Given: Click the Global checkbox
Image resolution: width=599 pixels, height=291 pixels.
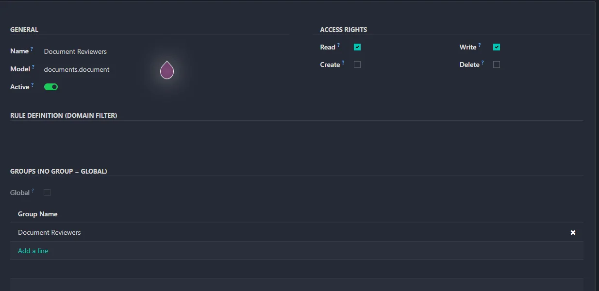Looking at the screenshot, I should (47, 193).
